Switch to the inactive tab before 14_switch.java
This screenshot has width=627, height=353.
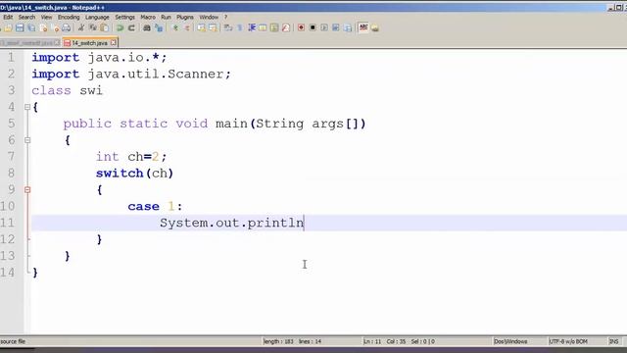tap(30, 42)
